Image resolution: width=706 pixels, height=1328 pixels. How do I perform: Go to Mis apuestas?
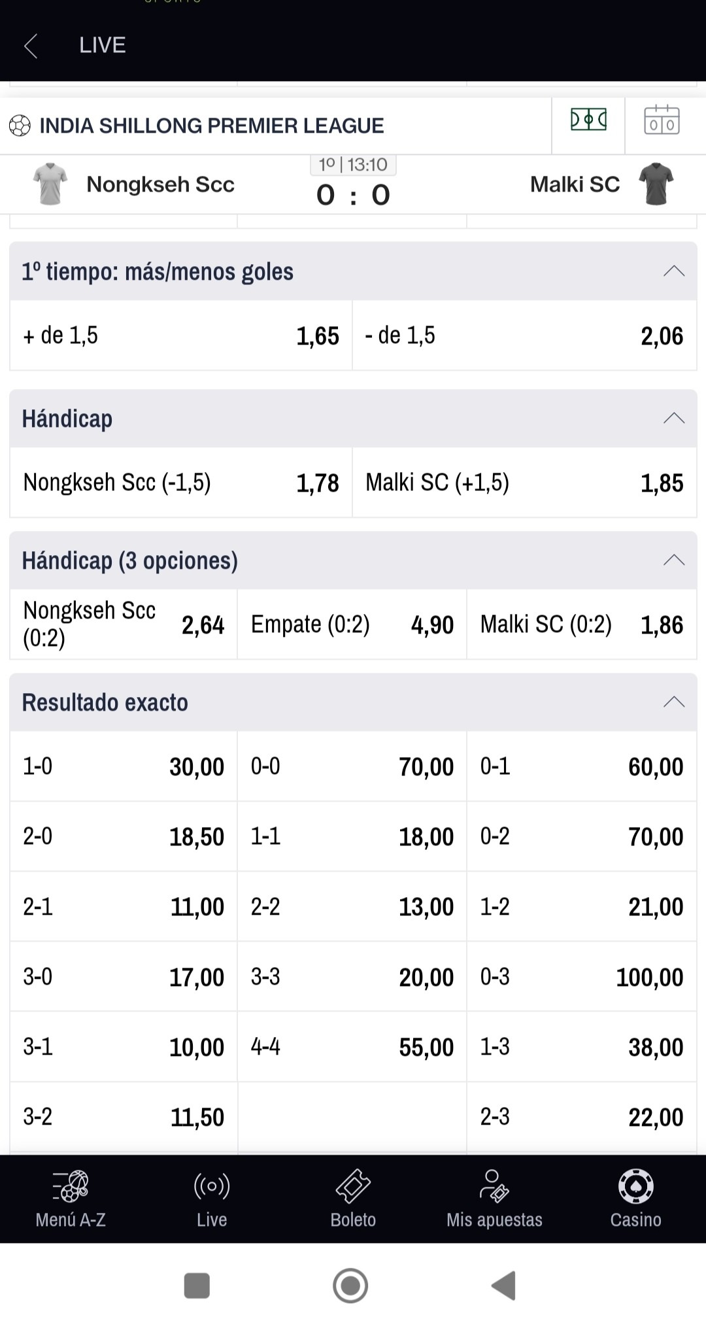click(494, 1199)
